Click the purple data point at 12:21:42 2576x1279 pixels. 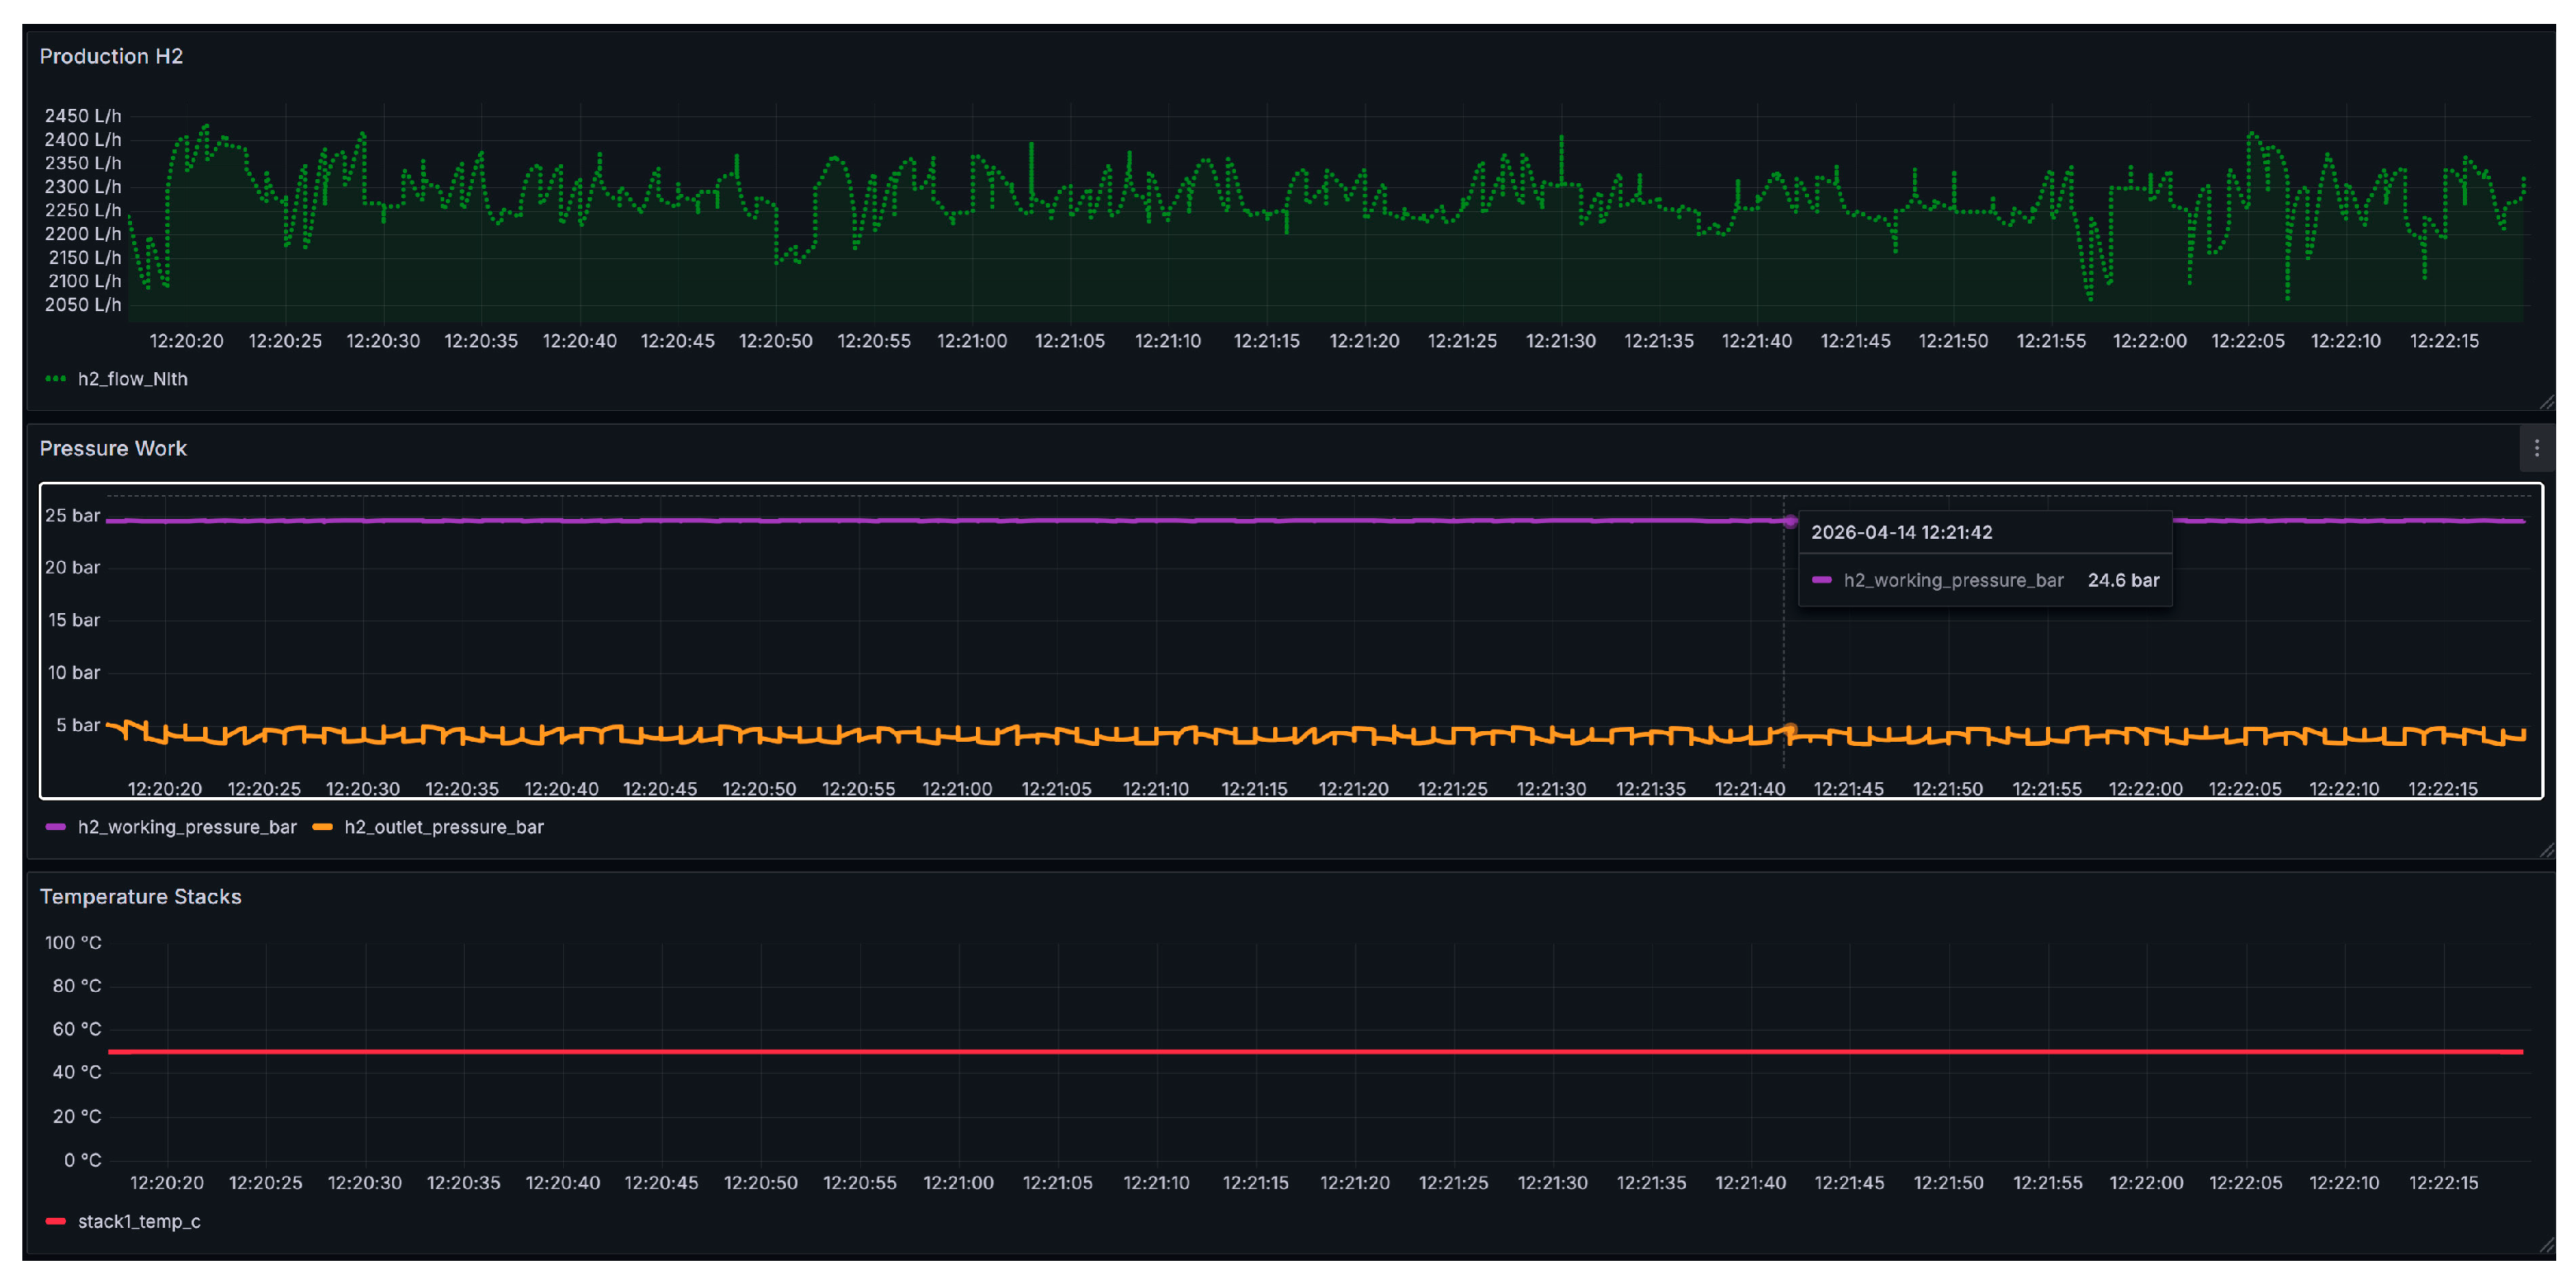click(1790, 522)
